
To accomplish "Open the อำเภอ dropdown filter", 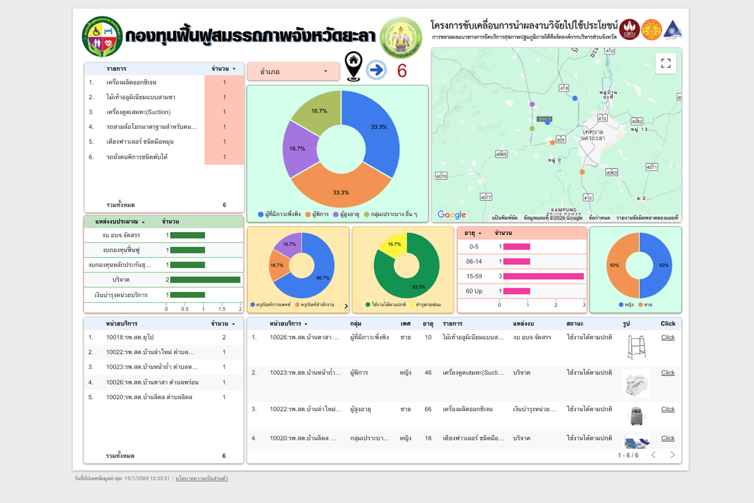I will pyautogui.click(x=293, y=71).
